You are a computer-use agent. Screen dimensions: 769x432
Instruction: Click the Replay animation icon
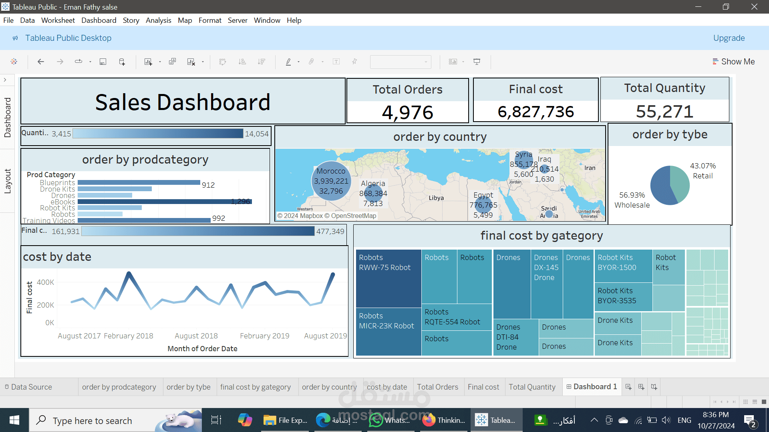click(79, 62)
